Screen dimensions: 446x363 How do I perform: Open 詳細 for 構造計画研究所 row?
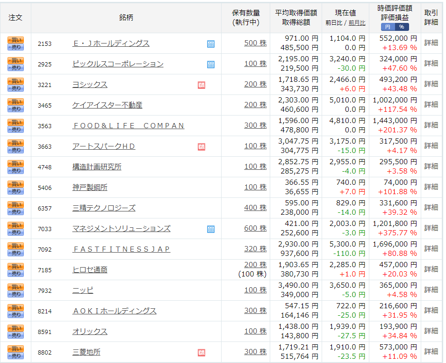tap(431, 166)
